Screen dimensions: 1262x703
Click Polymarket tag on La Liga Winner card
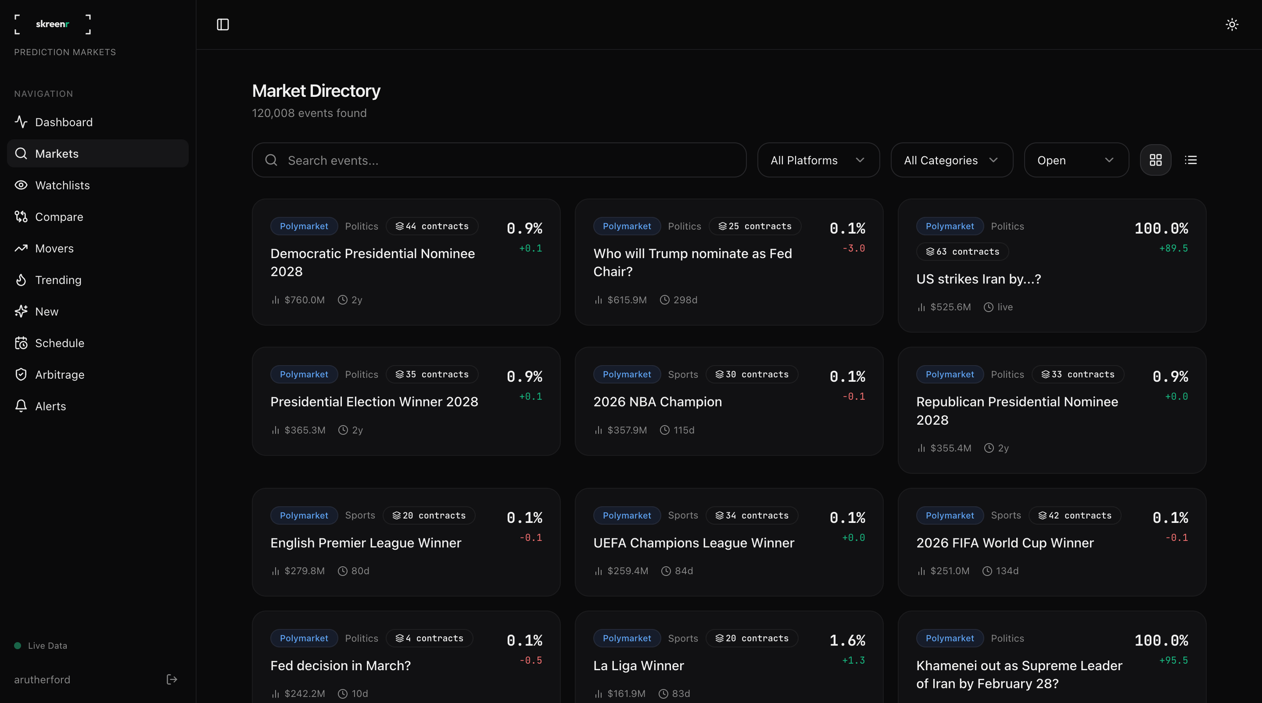626,638
